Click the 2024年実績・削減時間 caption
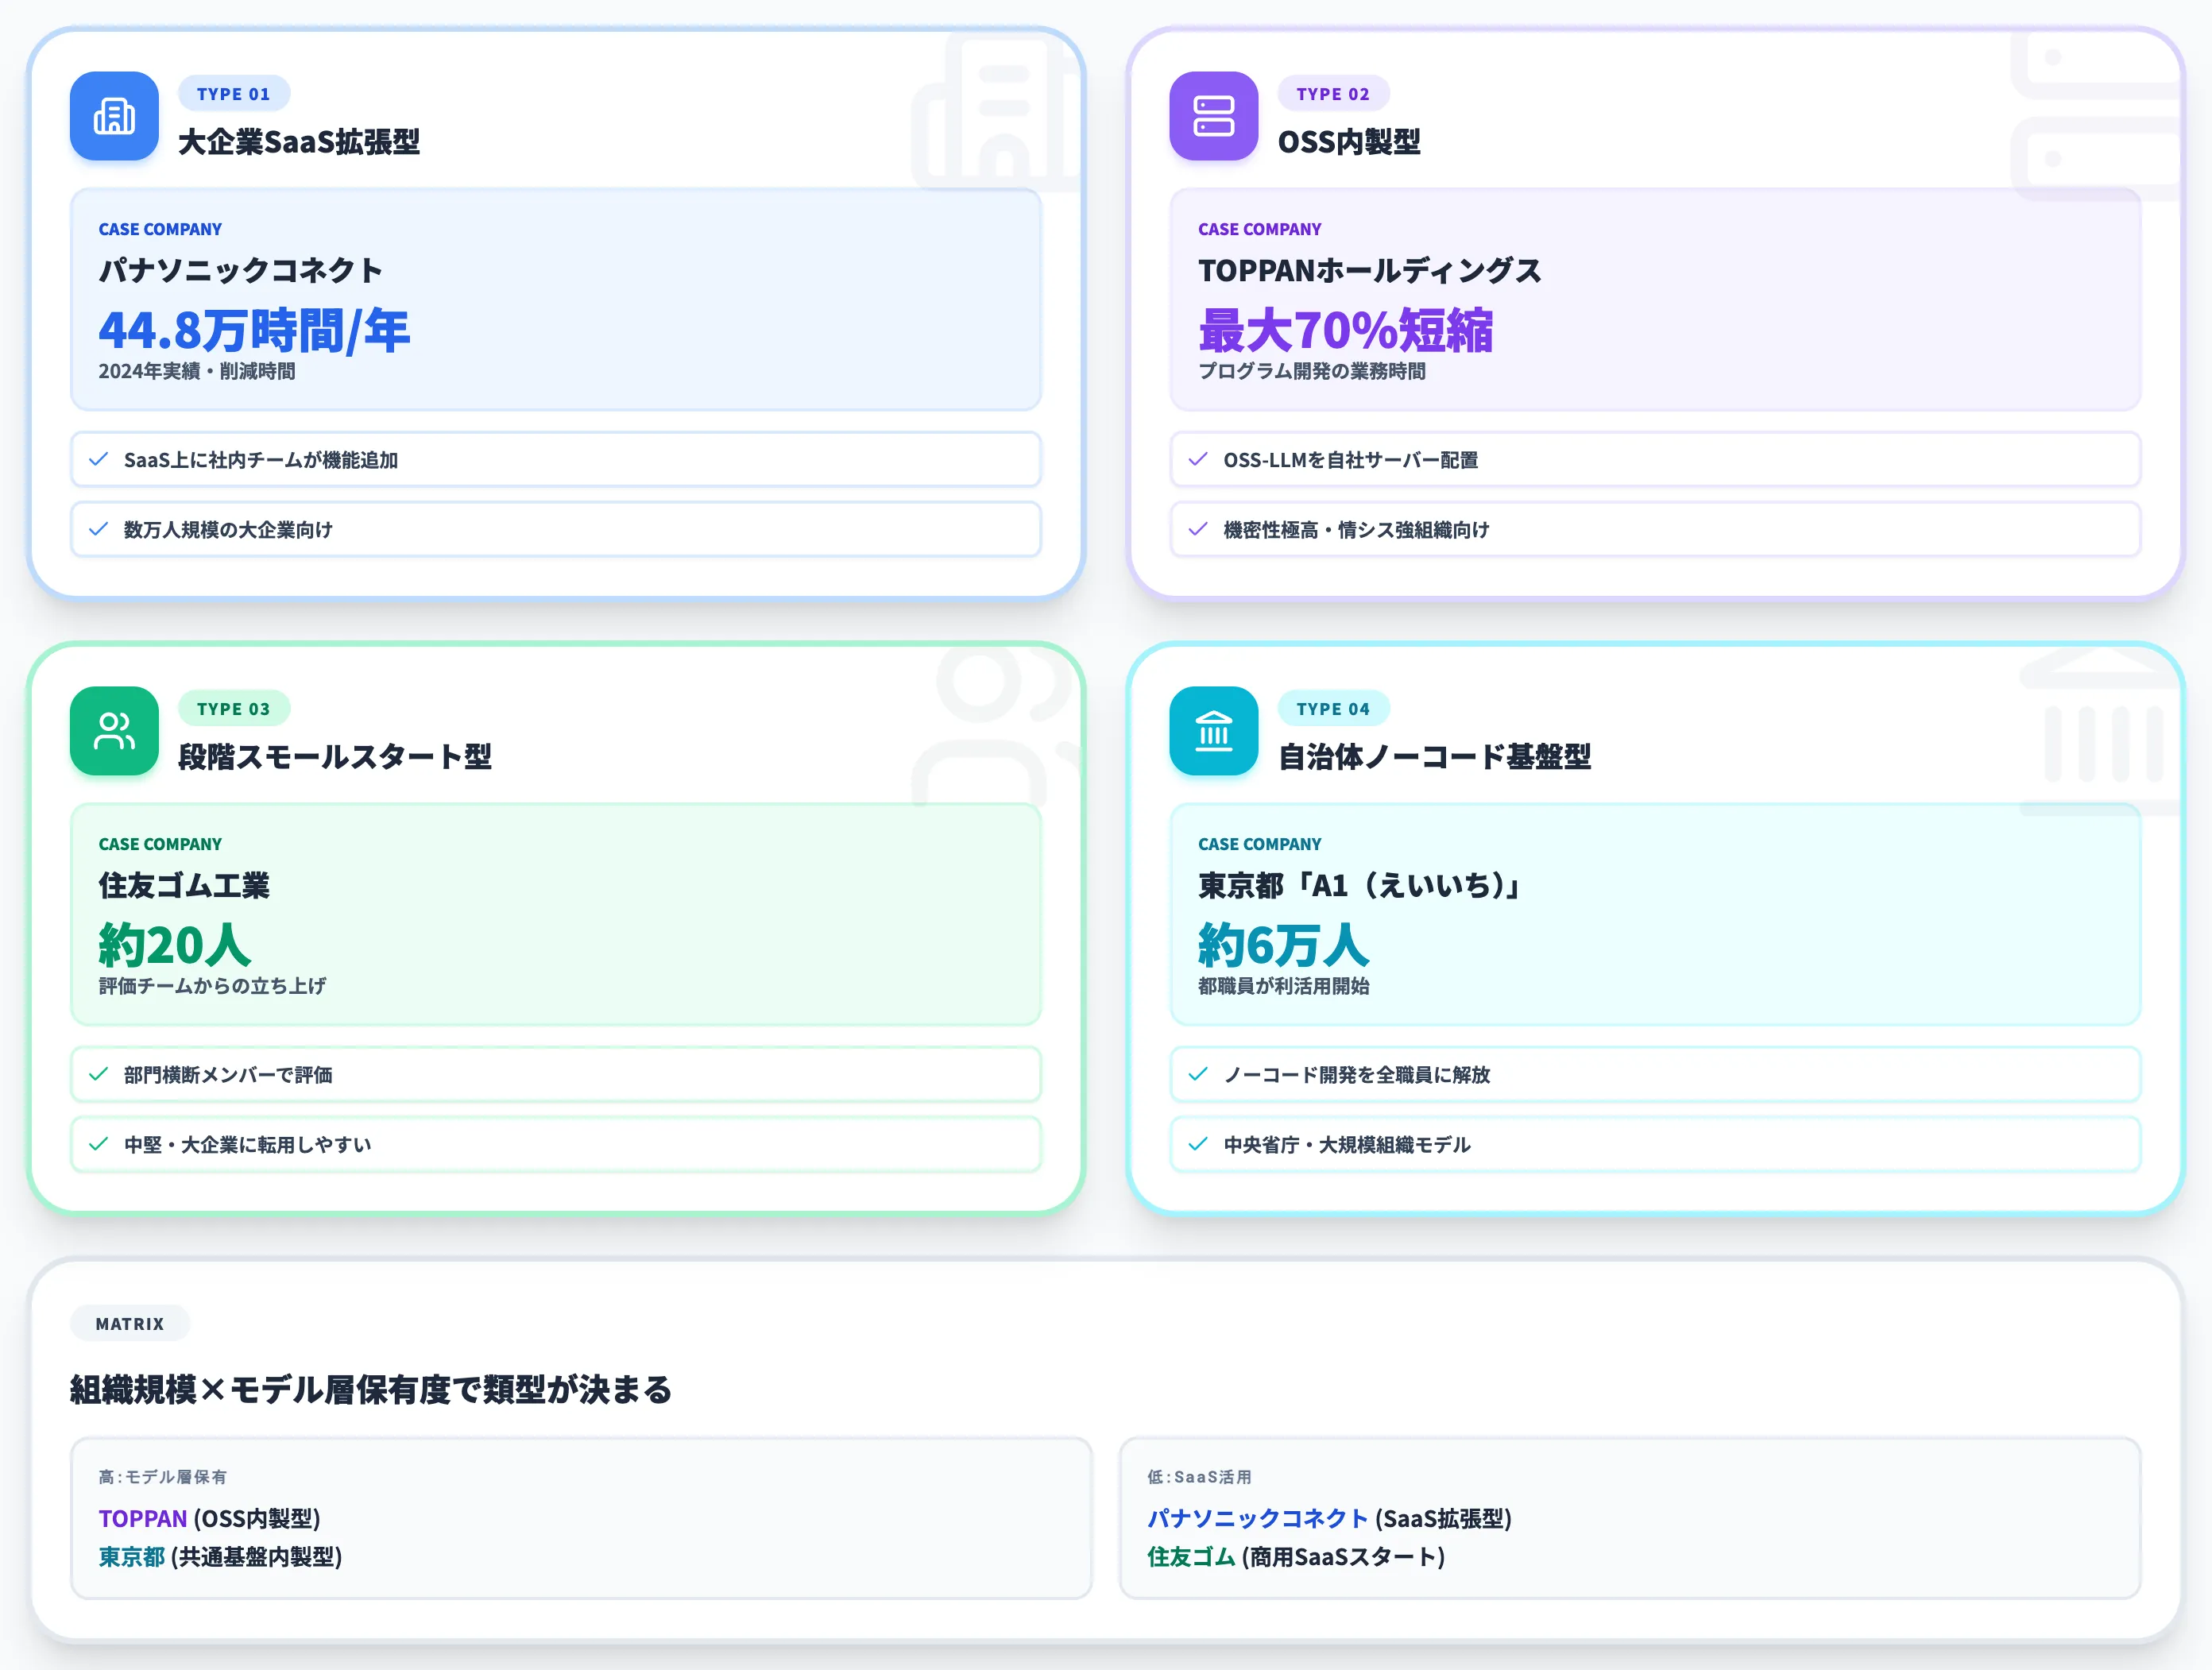 pos(197,371)
